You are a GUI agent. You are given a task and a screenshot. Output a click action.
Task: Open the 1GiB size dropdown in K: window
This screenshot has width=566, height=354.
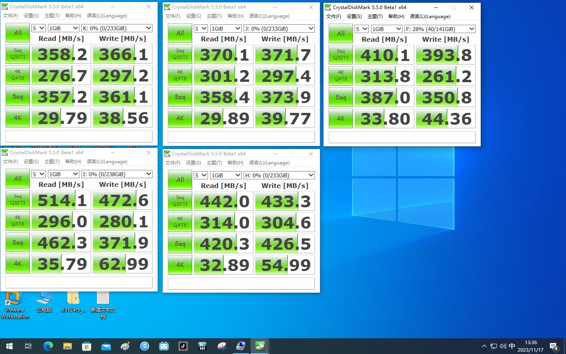[x=64, y=28]
